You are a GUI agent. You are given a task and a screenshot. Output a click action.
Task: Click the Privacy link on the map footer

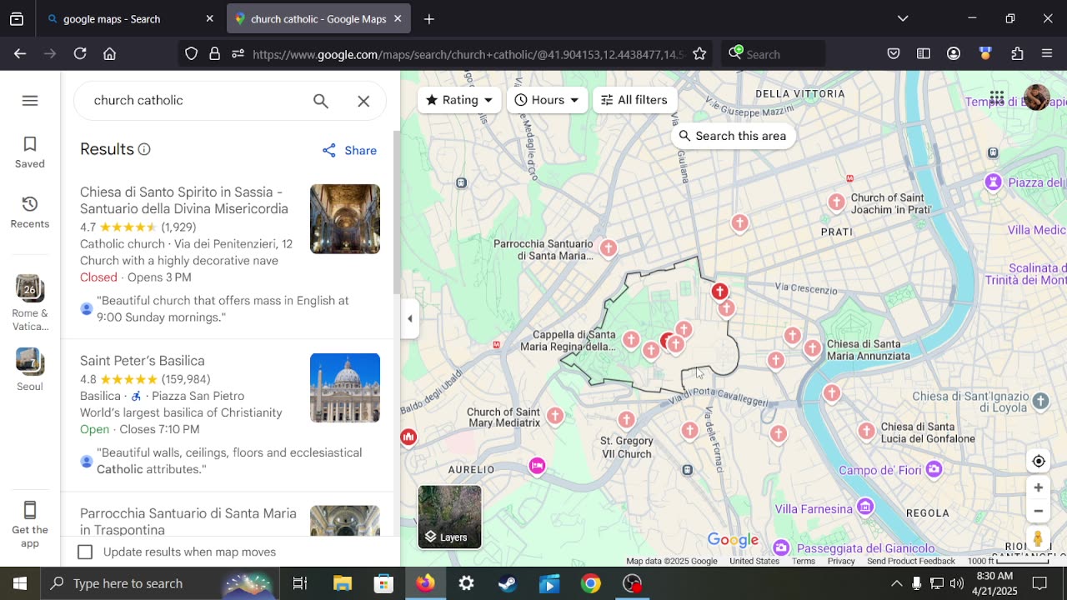tap(841, 562)
